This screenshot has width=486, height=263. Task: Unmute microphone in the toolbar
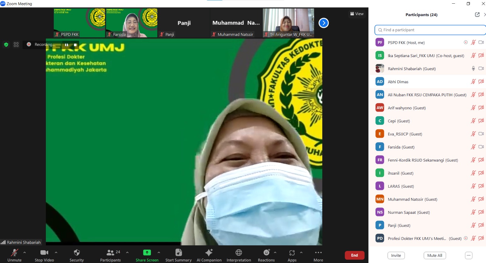point(15,255)
